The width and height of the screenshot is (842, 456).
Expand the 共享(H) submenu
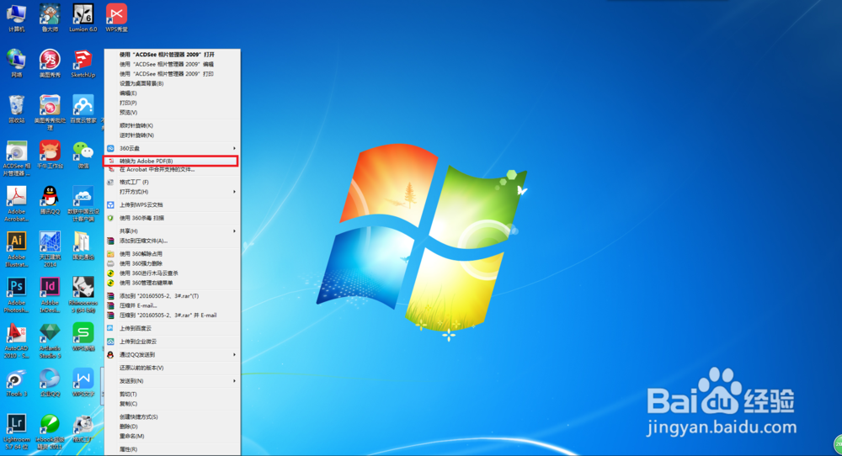click(172, 231)
